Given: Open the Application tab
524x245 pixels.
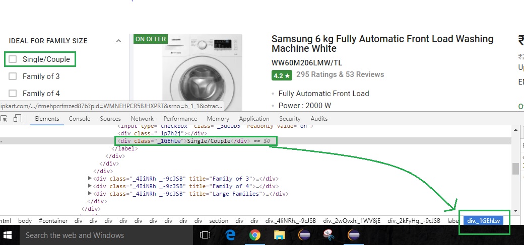Looking at the screenshot, I should [254, 119].
